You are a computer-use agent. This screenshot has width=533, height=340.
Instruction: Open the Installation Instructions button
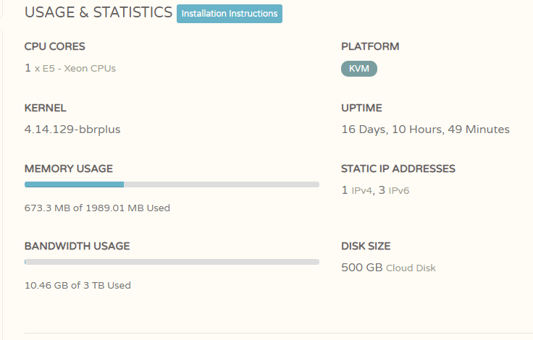pos(230,14)
